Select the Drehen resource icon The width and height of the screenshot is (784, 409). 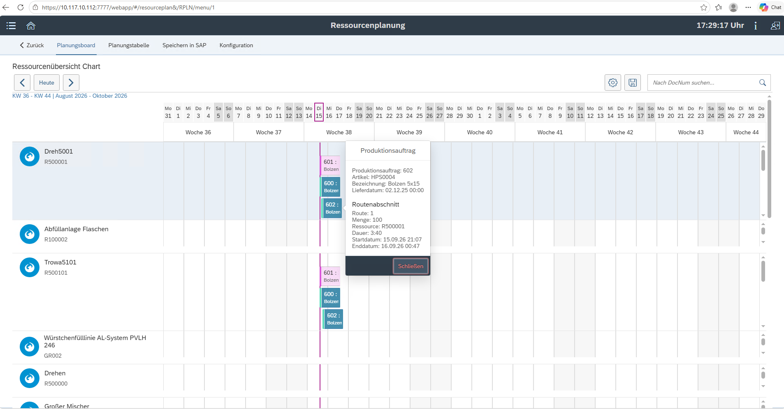[x=30, y=378]
